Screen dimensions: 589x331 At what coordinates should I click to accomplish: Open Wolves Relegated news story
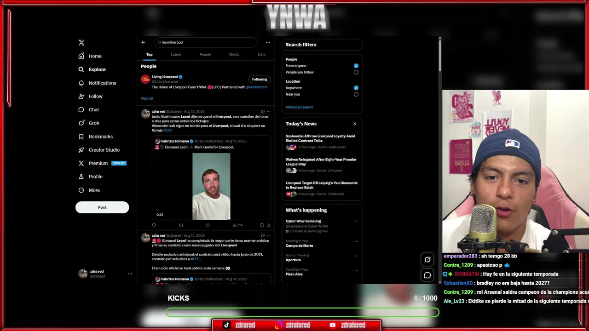coord(321,162)
